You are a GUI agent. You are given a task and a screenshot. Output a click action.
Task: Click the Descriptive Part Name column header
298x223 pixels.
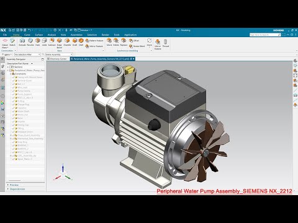coord(18,63)
